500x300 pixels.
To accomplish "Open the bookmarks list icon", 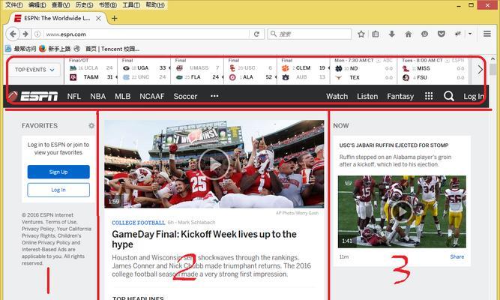I will coord(376,34).
